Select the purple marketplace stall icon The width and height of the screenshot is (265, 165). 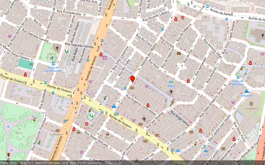[x=105, y=58]
